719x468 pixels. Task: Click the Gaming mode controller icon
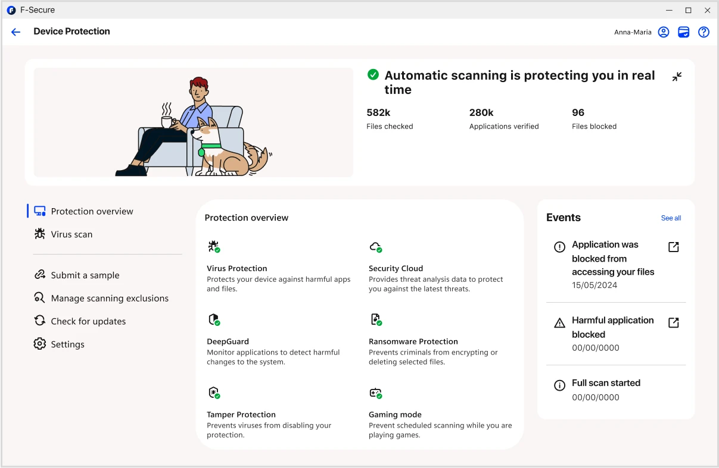(375, 393)
